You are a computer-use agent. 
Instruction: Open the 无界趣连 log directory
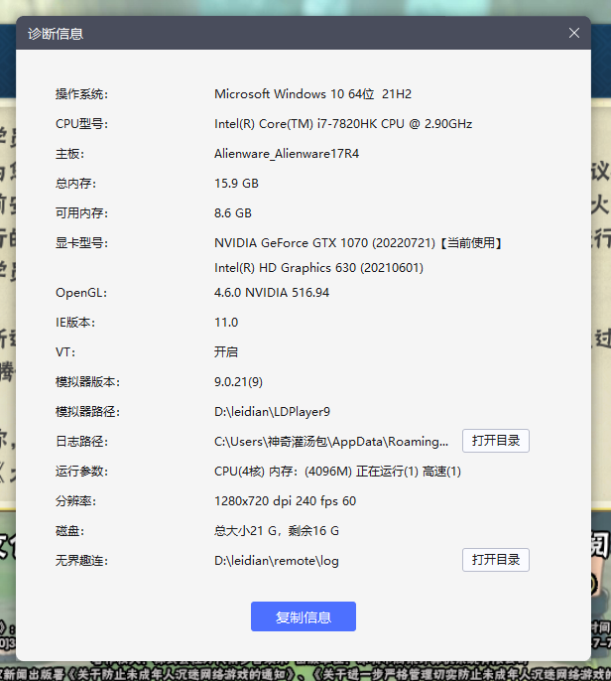[x=495, y=560]
